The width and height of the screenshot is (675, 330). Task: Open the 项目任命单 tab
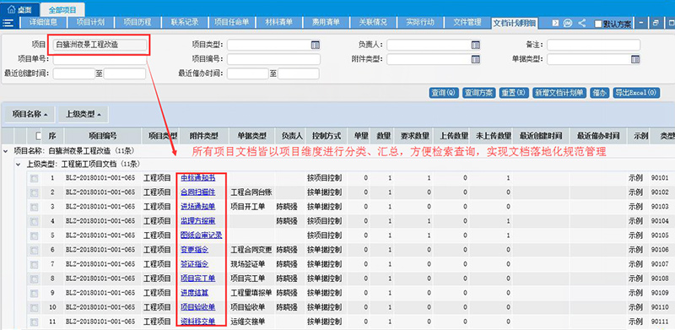click(x=231, y=23)
